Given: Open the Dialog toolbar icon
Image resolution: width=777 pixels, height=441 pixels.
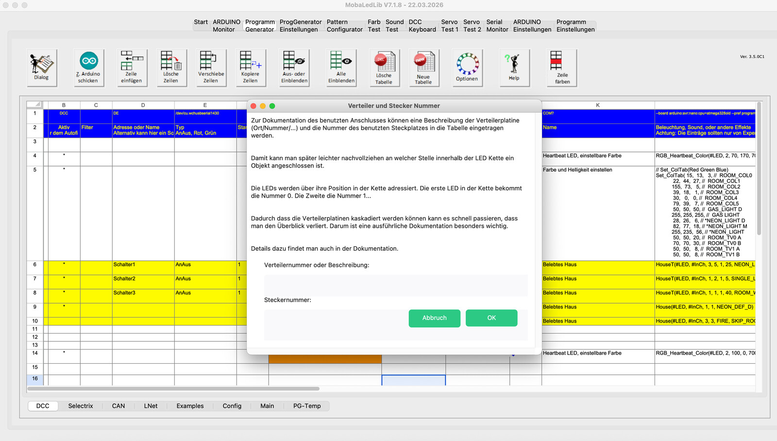Looking at the screenshot, I should [x=41, y=68].
